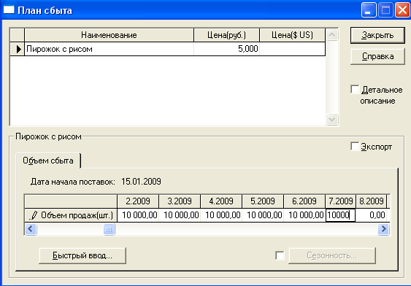Screen dimensions: 411x286
Task: Click the 5.2009 column header
Action: point(263,201)
